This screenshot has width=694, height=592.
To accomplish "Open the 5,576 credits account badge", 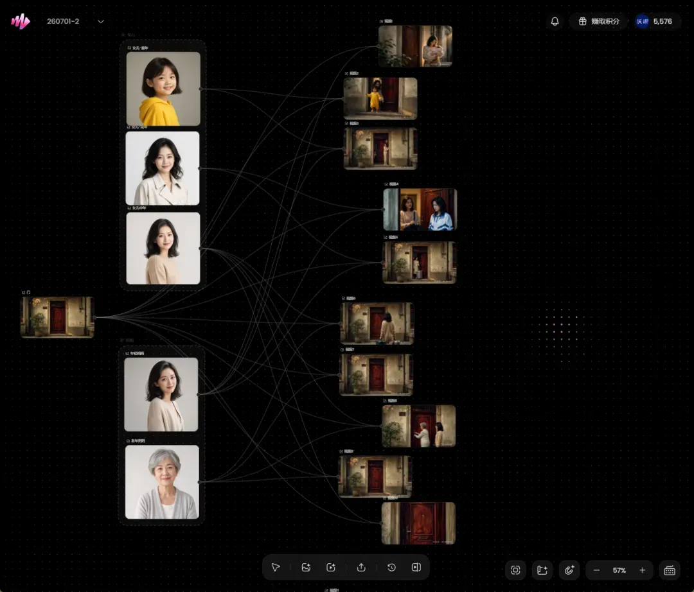I will [654, 21].
